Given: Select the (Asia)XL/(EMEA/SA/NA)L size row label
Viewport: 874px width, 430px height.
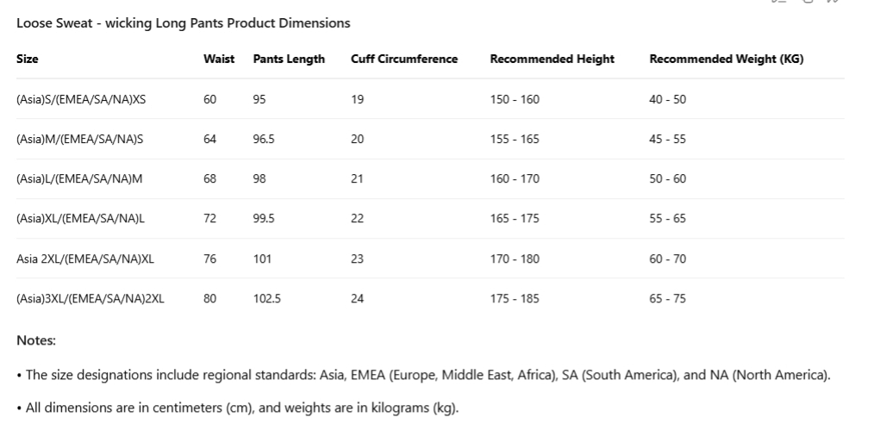Looking at the screenshot, I should point(80,219).
